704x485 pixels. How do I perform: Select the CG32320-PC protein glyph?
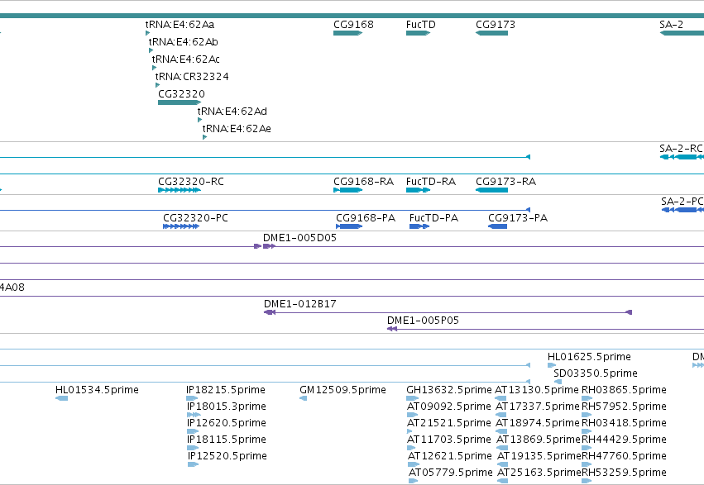point(181,226)
